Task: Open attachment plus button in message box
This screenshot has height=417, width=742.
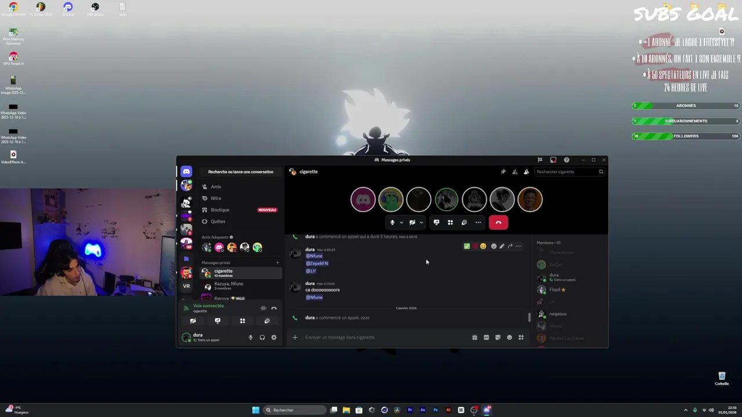Action: pyautogui.click(x=294, y=337)
